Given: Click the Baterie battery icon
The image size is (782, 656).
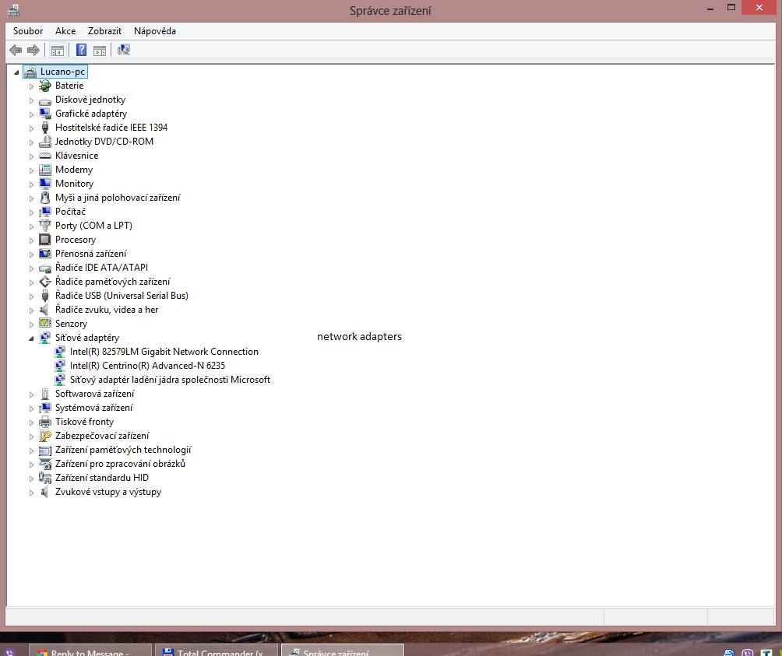Looking at the screenshot, I should point(45,86).
